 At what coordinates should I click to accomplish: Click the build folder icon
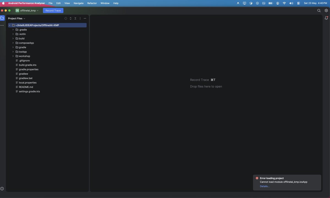click(x=17, y=38)
